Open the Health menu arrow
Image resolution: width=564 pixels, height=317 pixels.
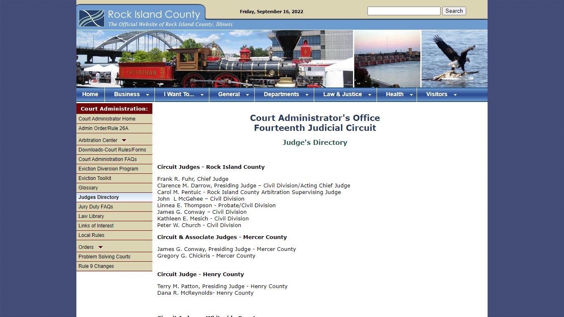(x=411, y=95)
